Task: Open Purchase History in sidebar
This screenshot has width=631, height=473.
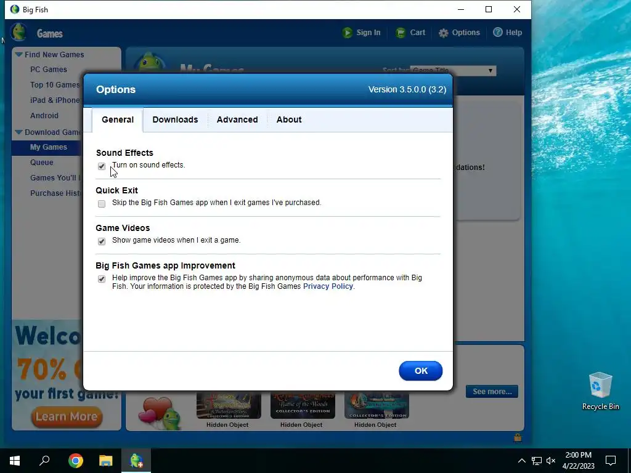Action: tap(55, 193)
